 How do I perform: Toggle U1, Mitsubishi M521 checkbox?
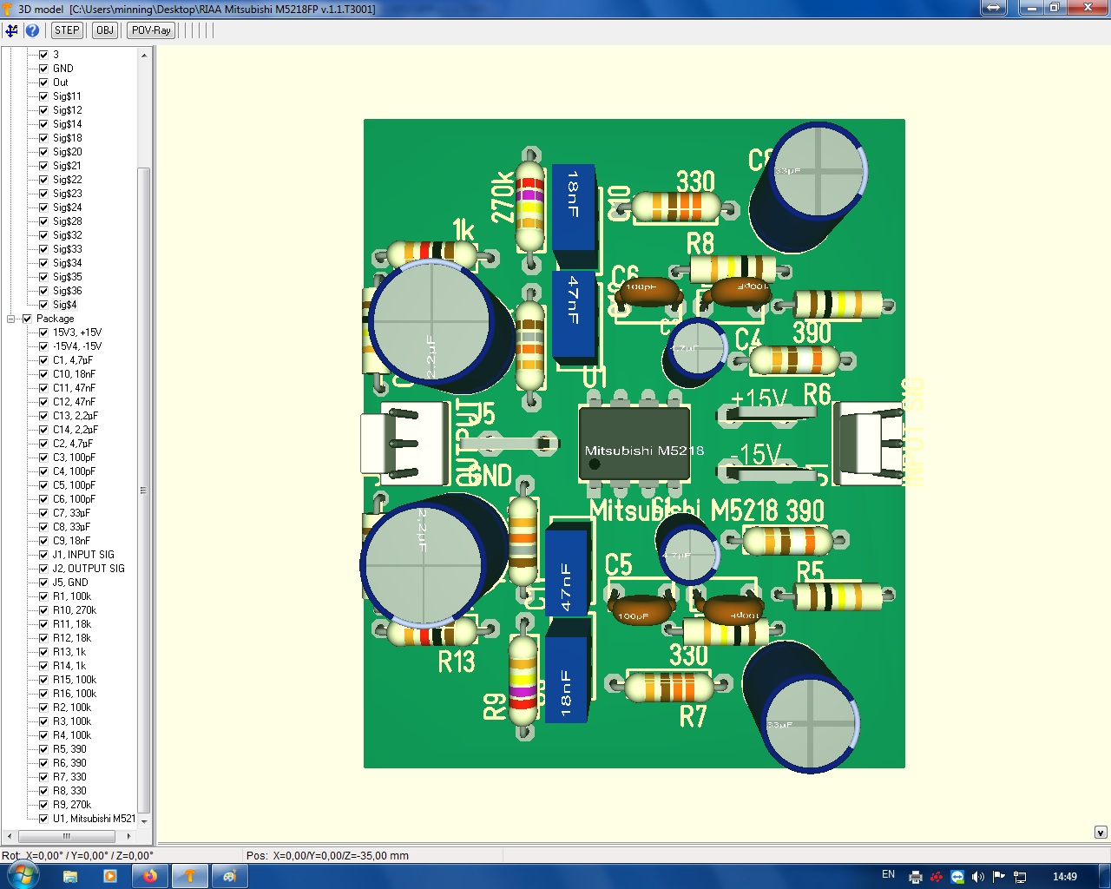(x=43, y=819)
